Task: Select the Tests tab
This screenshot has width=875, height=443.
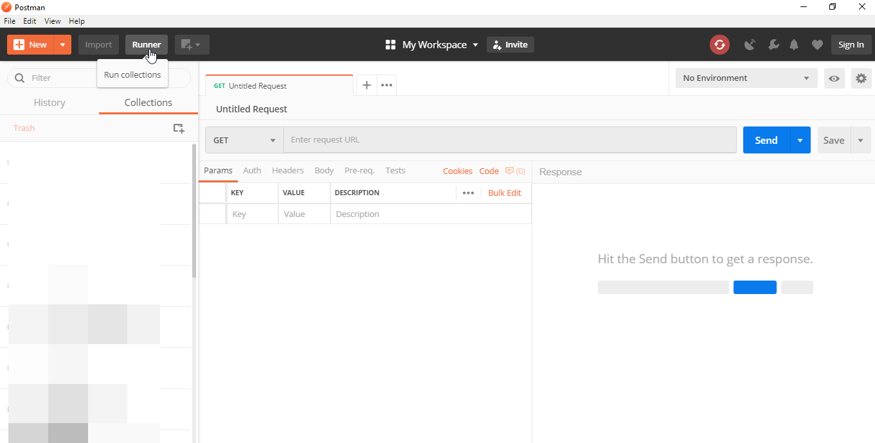Action: pyautogui.click(x=395, y=170)
